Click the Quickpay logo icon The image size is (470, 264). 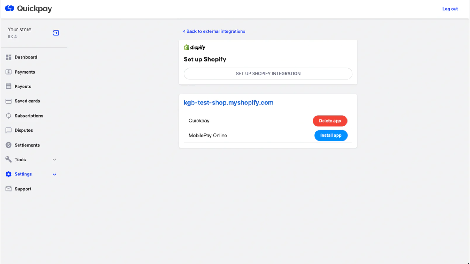9,8
